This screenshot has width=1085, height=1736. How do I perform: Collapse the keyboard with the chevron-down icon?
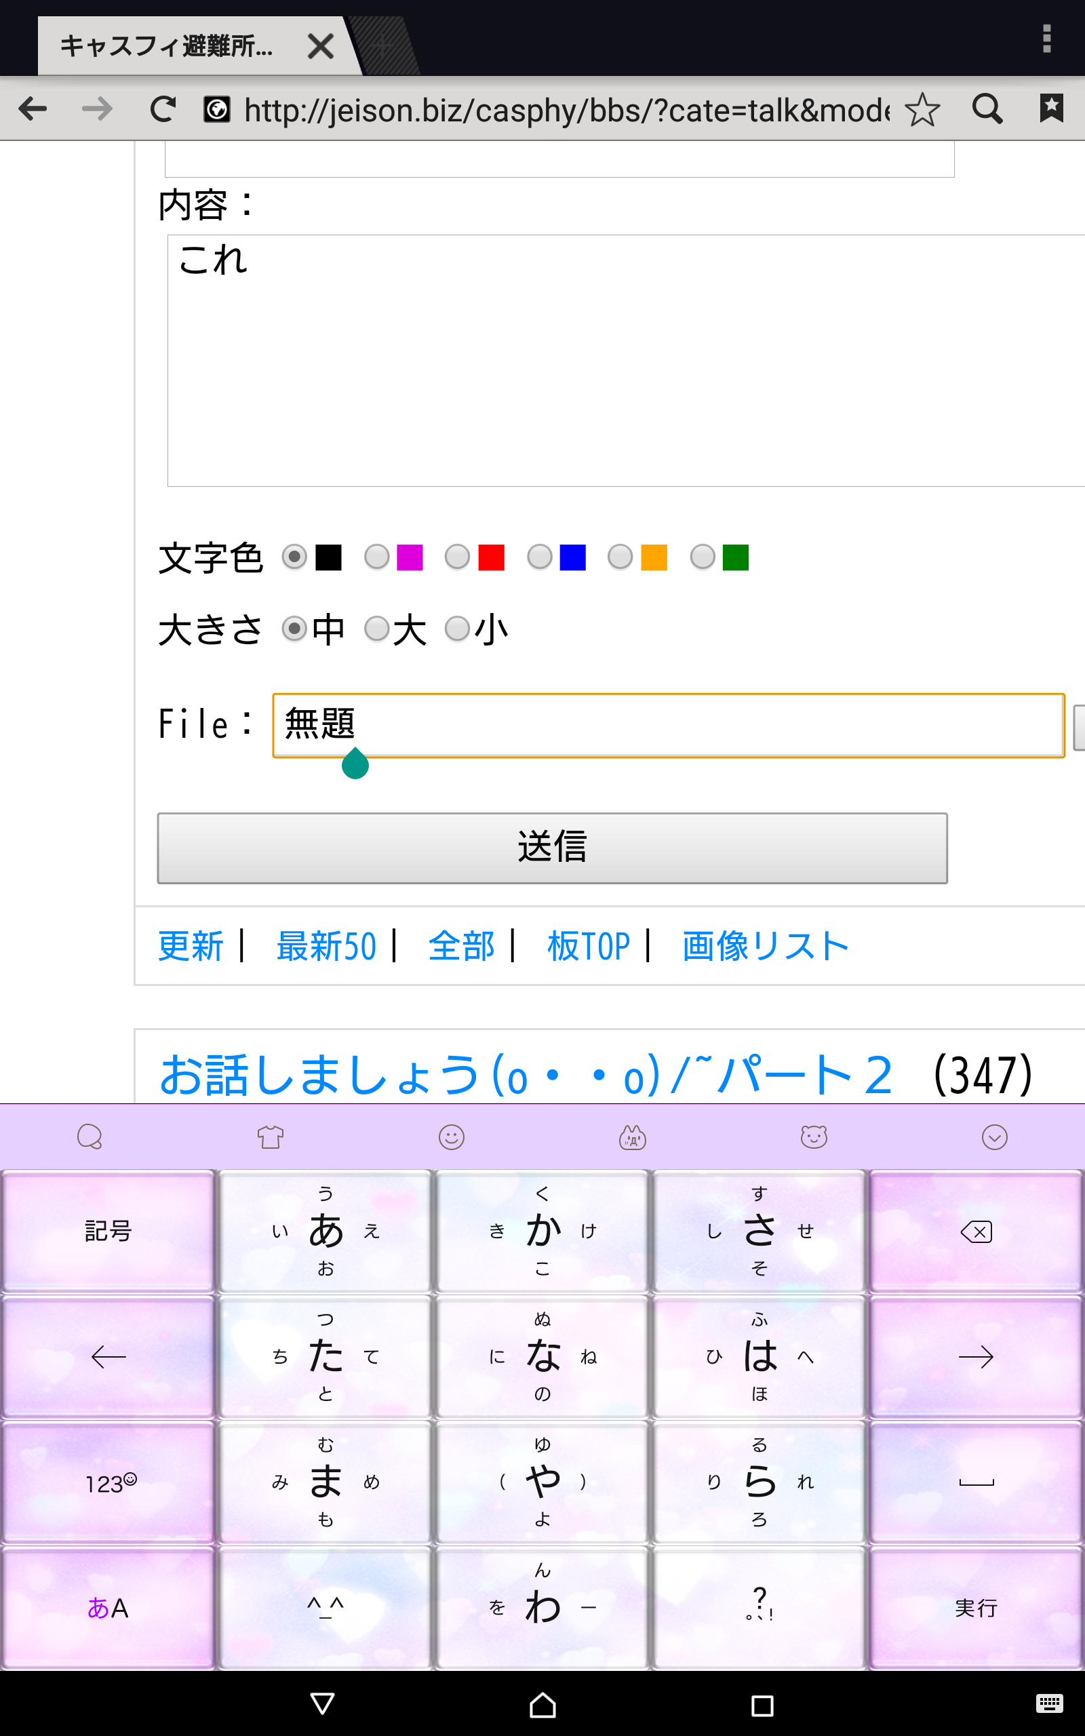click(x=994, y=1137)
